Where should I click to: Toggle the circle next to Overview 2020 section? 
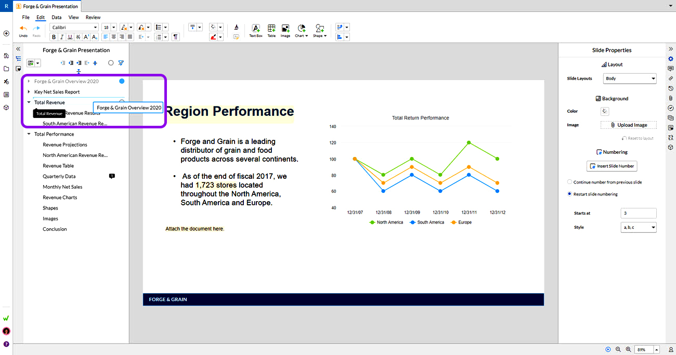122,81
